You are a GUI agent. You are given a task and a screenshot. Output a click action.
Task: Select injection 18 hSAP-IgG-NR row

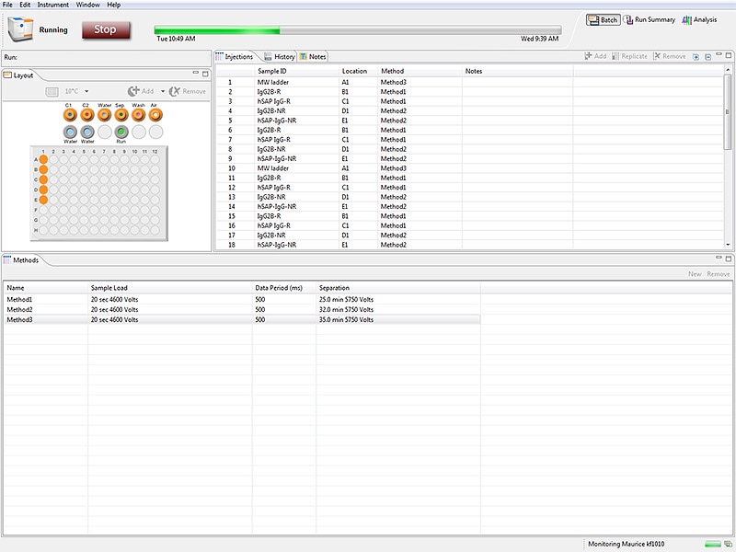469,245
